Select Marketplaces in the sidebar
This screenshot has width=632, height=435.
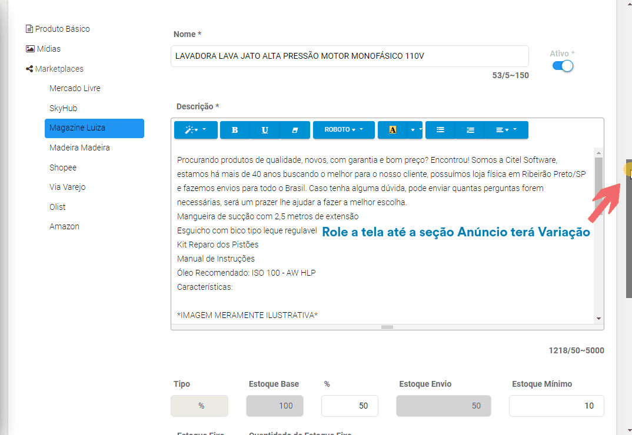(54, 69)
